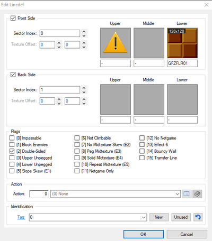Decrease back Sector Index with down arrow
The width and height of the screenshot is (212, 241).
pyautogui.click(x=84, y=92)
